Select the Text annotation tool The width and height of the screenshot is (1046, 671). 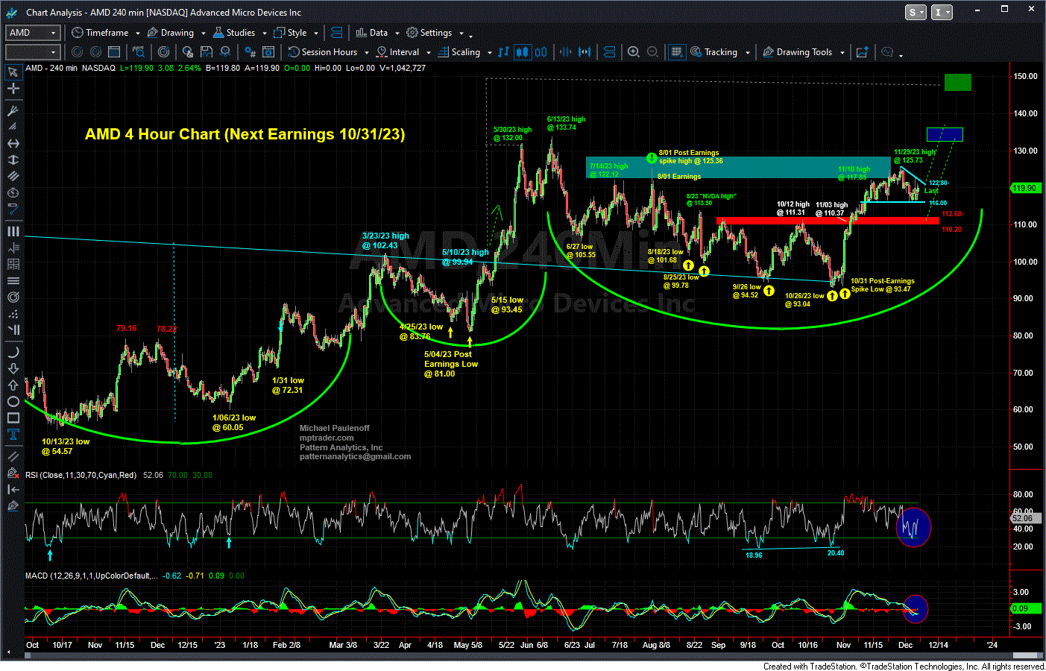(x=13, y=434)
